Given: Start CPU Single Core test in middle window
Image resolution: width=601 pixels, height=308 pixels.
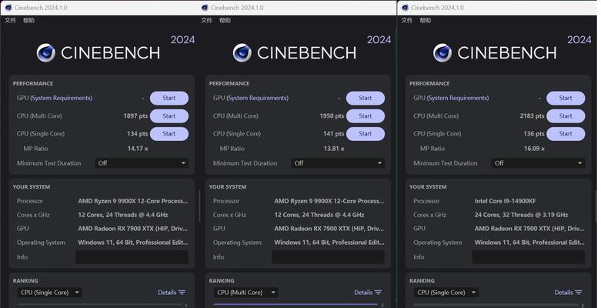Looking at the screenshot, I should click(366, 134).
